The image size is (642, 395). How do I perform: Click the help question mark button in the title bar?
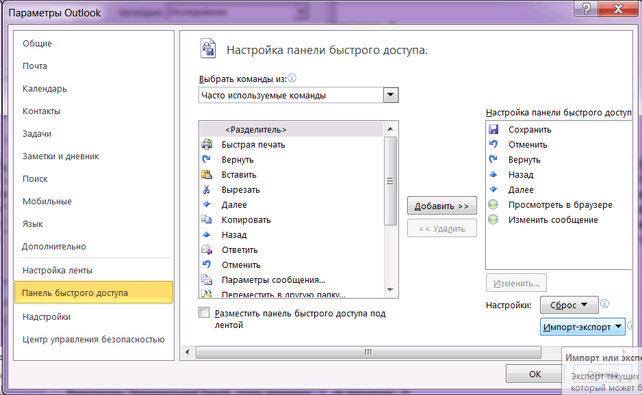pyautogui.click(x=587, y=9)
